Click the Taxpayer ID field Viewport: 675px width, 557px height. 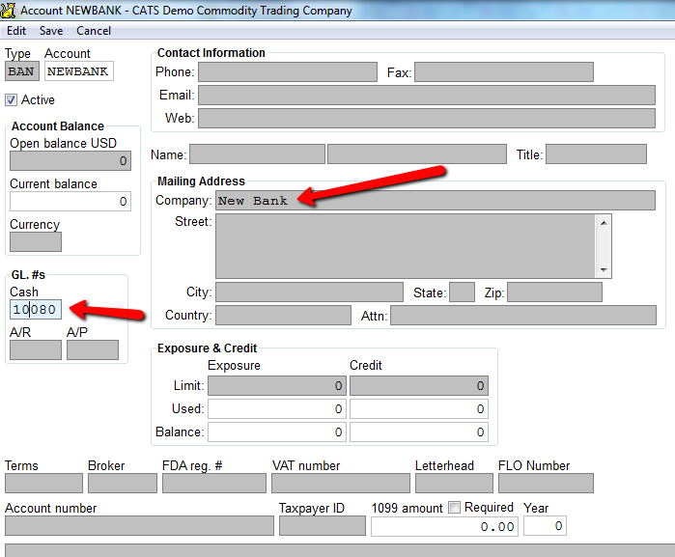click(x=323, y=526)
